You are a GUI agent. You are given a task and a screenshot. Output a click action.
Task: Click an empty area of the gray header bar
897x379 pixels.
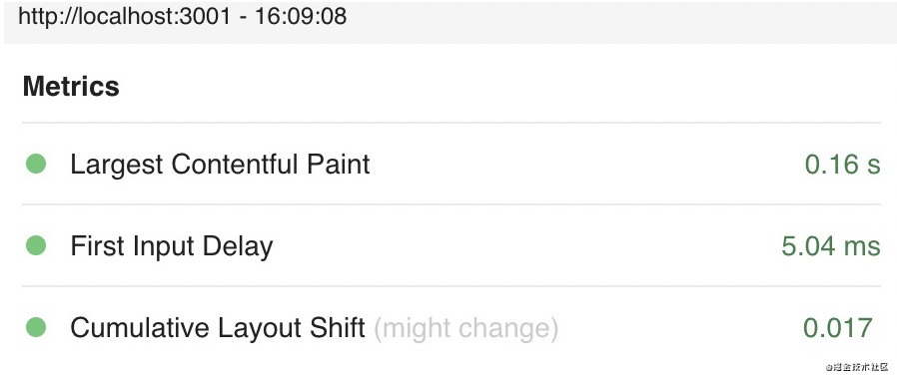pyautogui.click(x=618, y=21)
